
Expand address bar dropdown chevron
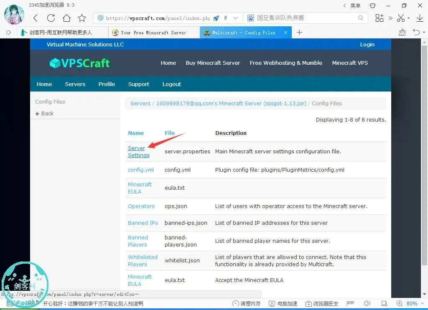pyautogui.click(x=236, y=18)
